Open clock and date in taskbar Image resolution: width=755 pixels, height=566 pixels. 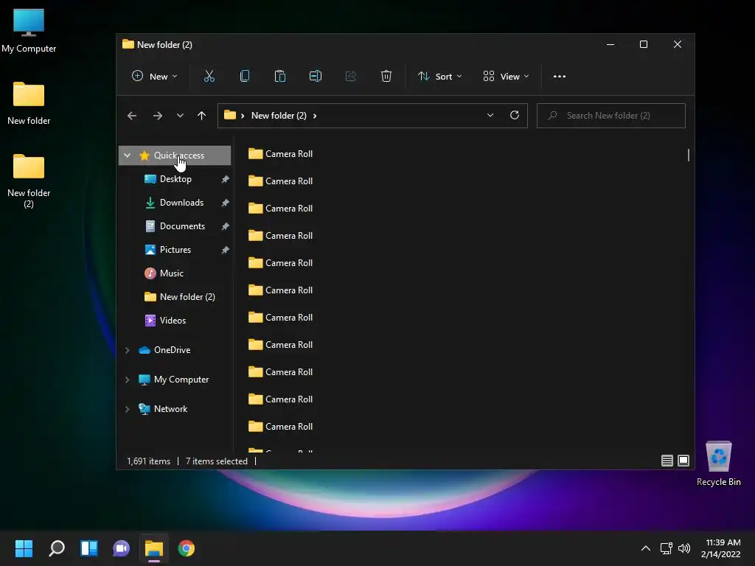tap(721, 548)
